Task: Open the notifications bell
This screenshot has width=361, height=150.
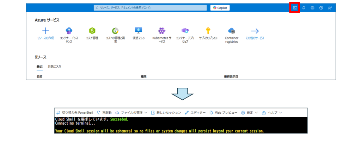Action: pyautogui.click(x=304, y=8)
